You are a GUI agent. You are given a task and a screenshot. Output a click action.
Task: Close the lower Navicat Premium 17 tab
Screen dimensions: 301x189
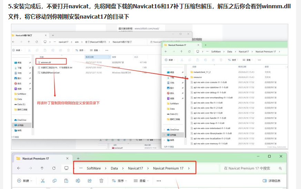coord(67,158)
